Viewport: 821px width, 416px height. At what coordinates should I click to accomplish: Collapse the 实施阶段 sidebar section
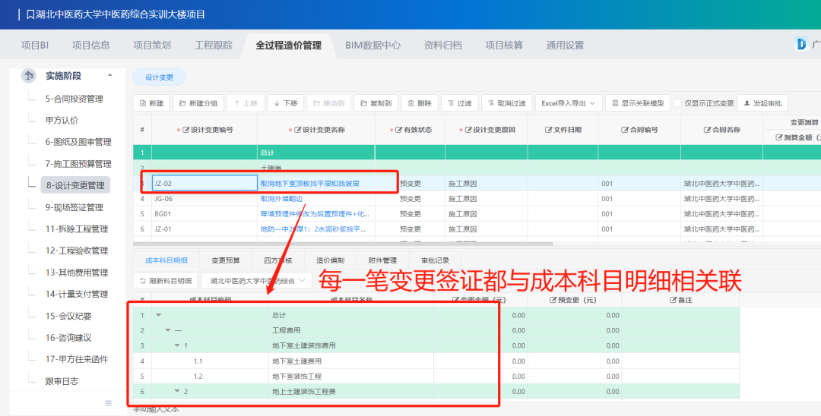tap(110, 75)
